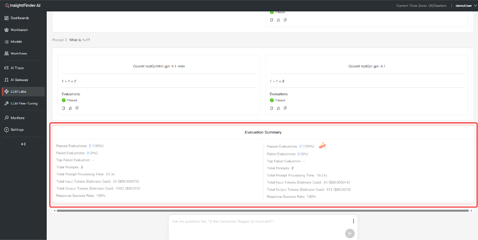Viewport: 478px width, 240px height.
Task: Open Monitors in the sidebar
Action: (17, 118)
